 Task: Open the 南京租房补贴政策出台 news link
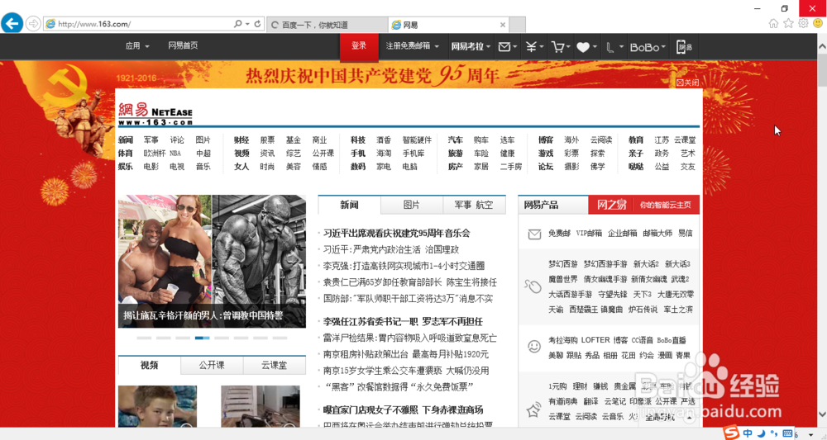point(405,354)
